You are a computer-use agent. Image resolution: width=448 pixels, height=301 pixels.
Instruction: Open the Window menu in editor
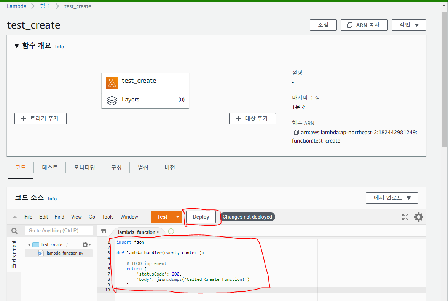point(129,217)
